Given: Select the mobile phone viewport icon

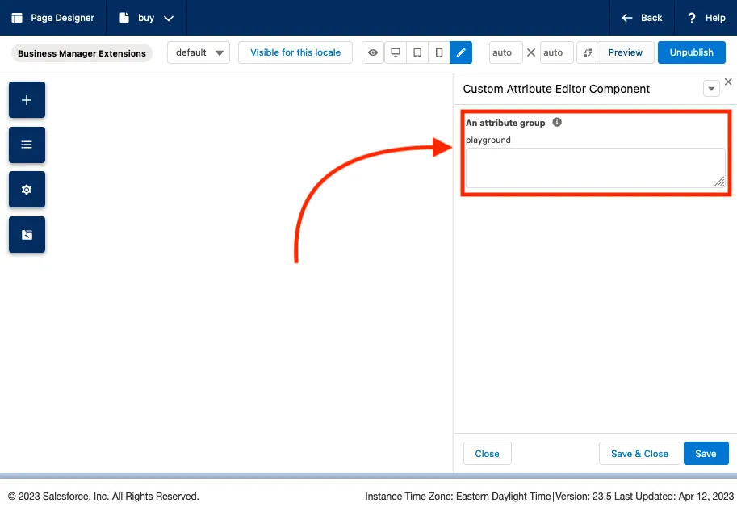Looking at the screenshot, I should [439, 52].
